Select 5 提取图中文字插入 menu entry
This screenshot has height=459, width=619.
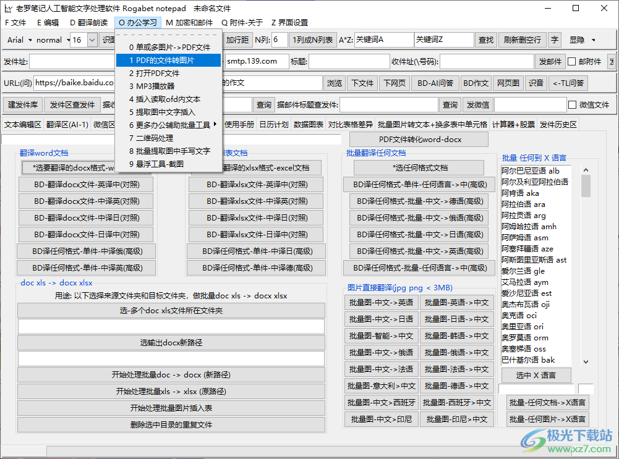169,112
